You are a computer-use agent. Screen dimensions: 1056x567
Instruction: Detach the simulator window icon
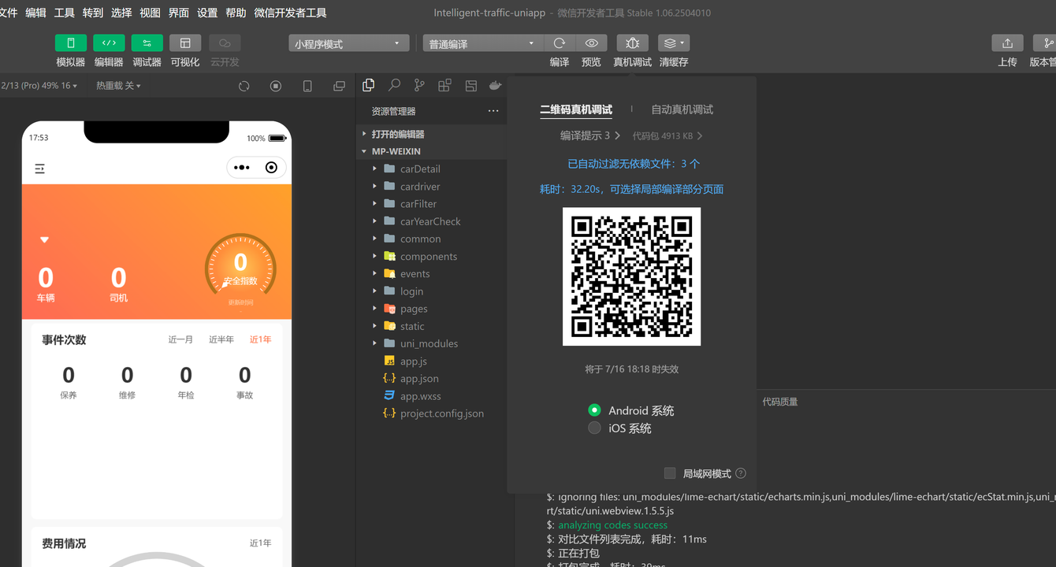339,86
